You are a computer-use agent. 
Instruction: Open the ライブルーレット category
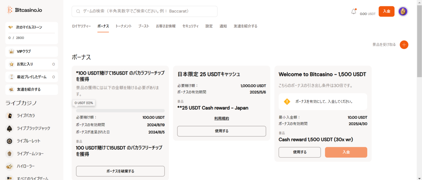[29, 141]
